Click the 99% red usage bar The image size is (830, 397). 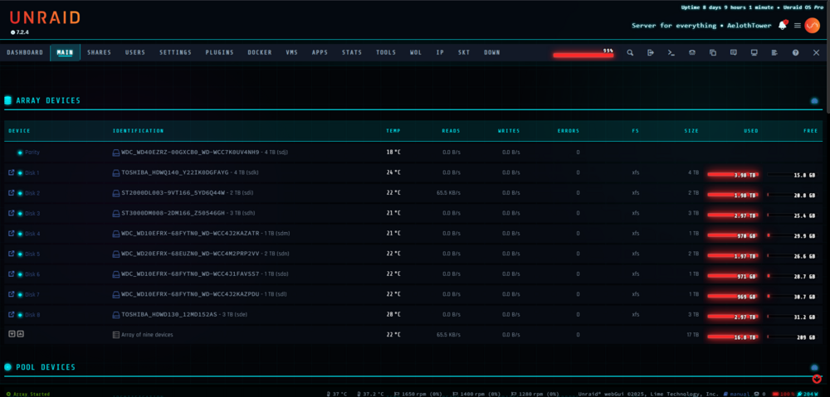click(583, 55)
